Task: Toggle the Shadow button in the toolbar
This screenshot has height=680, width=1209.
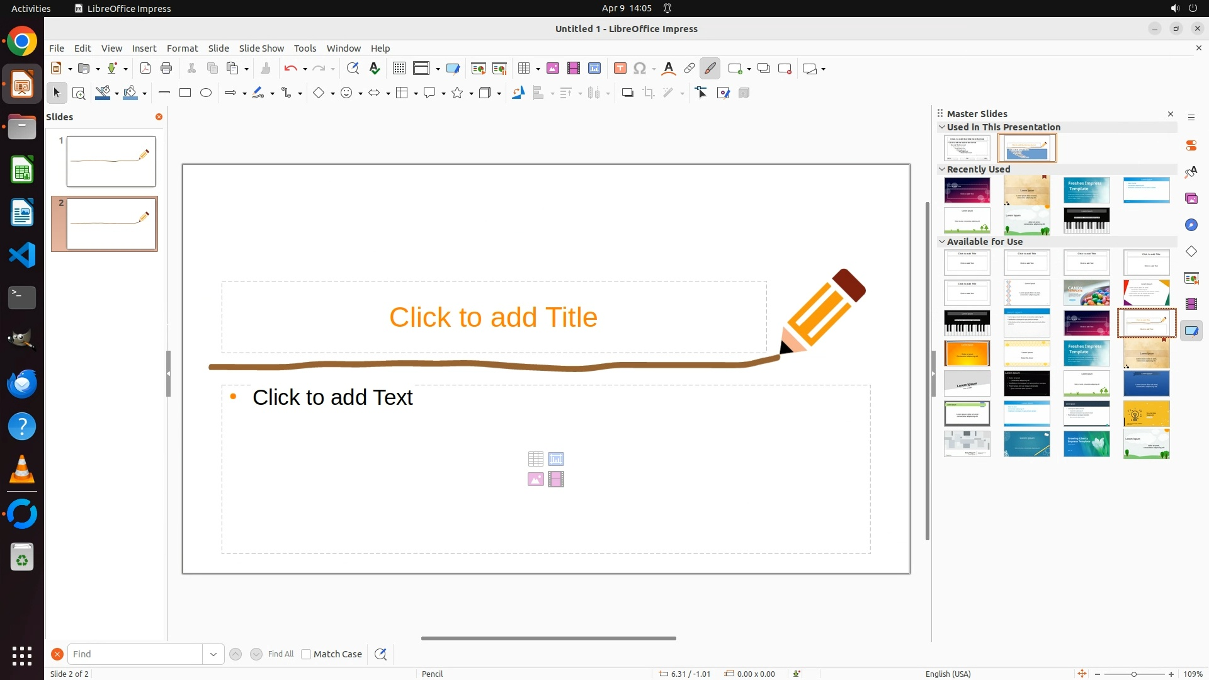Action: (627, 93)
